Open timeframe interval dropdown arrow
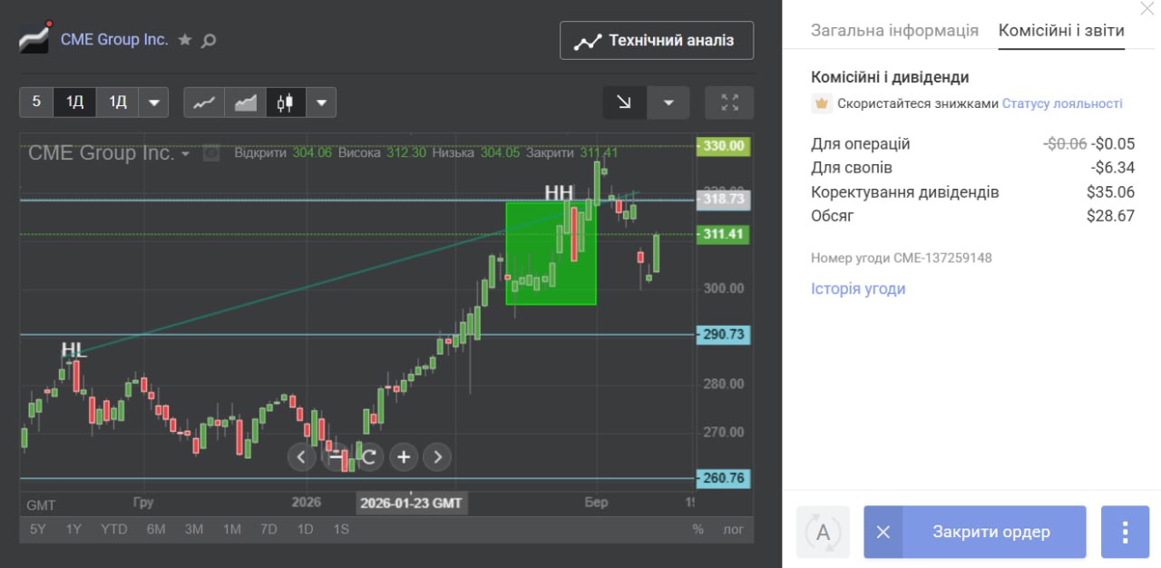 (x=154, y=103)
